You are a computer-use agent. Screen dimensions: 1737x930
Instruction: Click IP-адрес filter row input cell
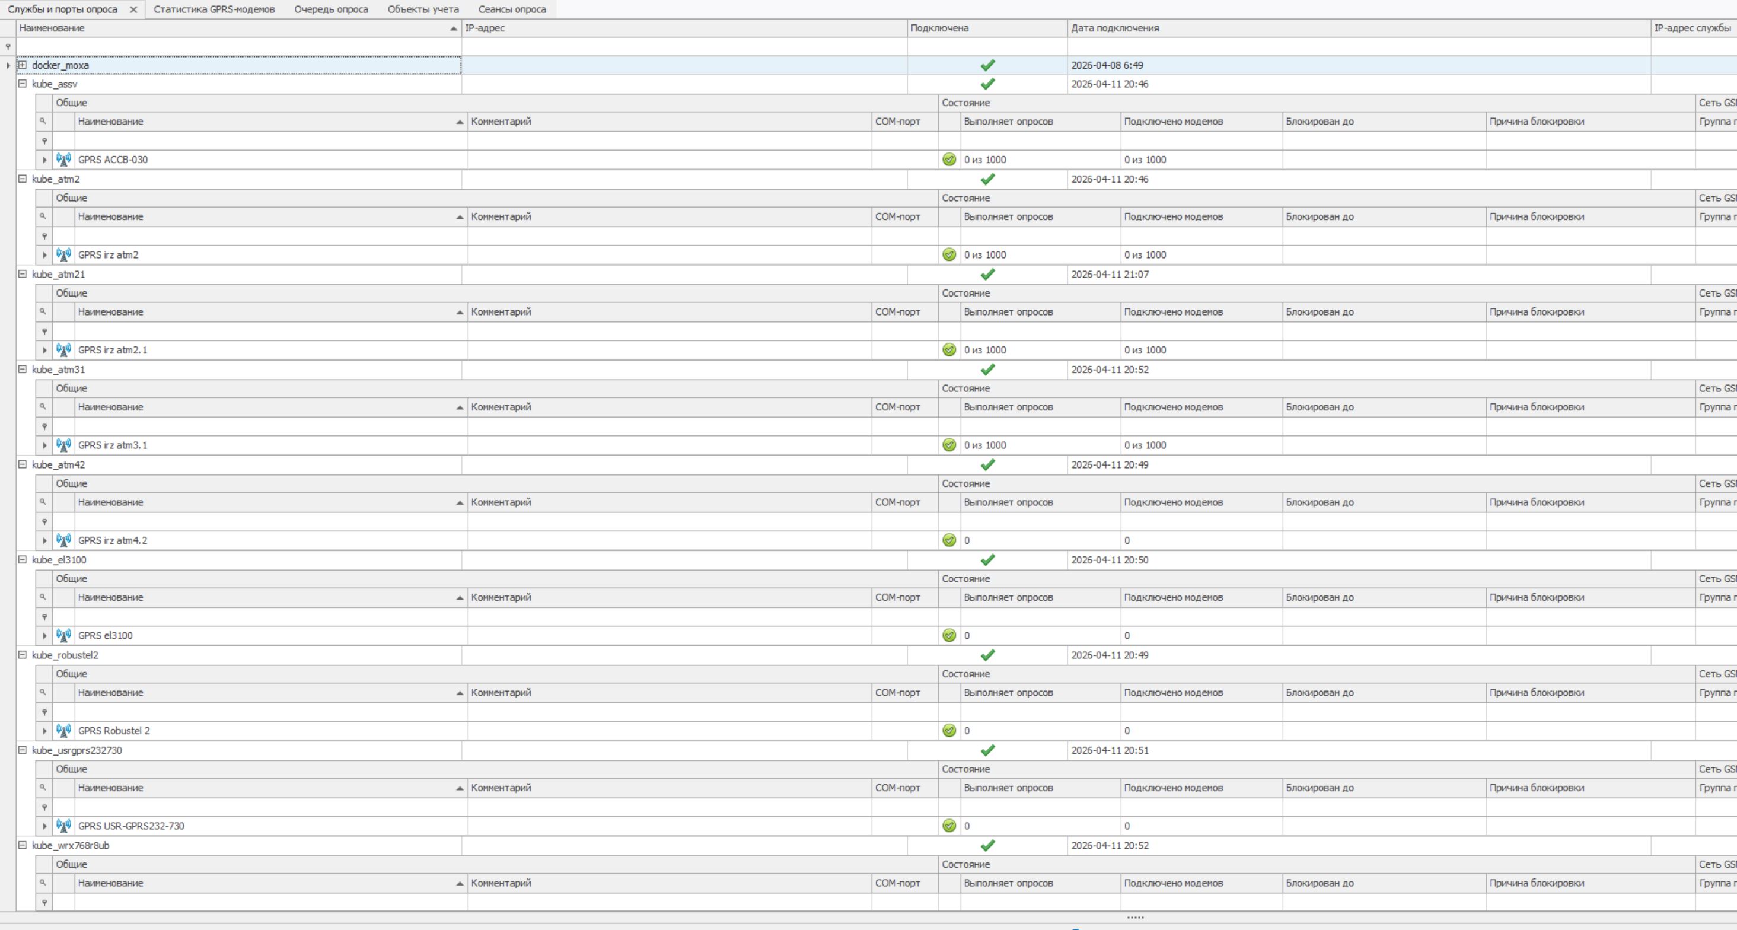tap(684, 47)
